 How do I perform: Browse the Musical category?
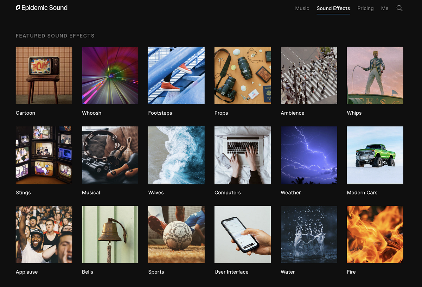click(x=110, y=155)
